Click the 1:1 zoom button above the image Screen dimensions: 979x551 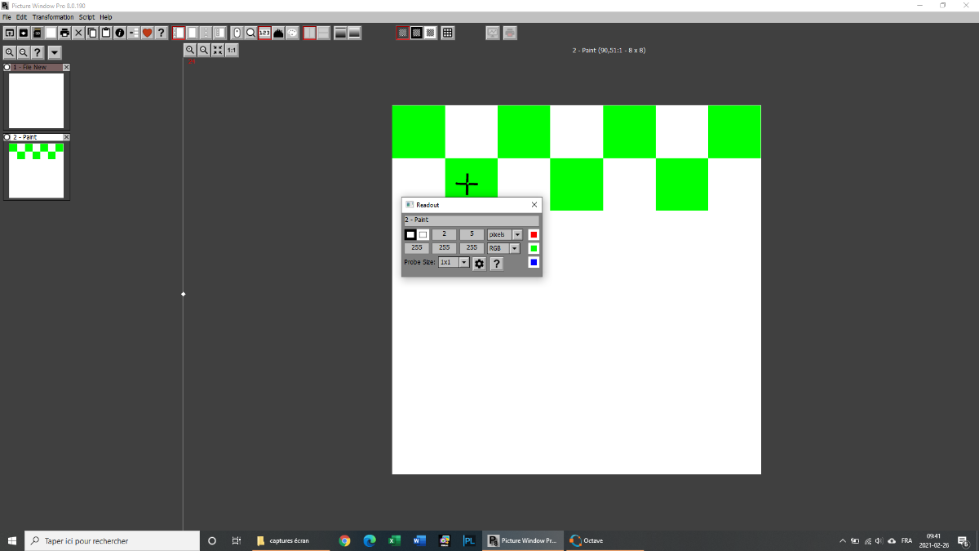click(232, 50)
